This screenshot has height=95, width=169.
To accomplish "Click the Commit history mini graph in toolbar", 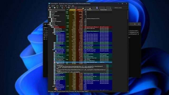I will pos(81,8).
